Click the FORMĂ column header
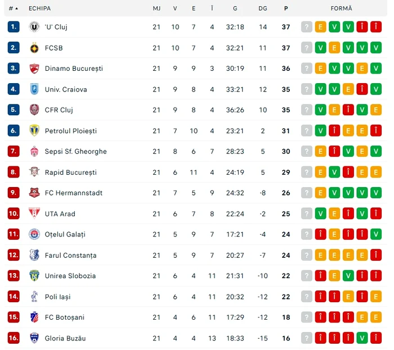 (341, 8)
